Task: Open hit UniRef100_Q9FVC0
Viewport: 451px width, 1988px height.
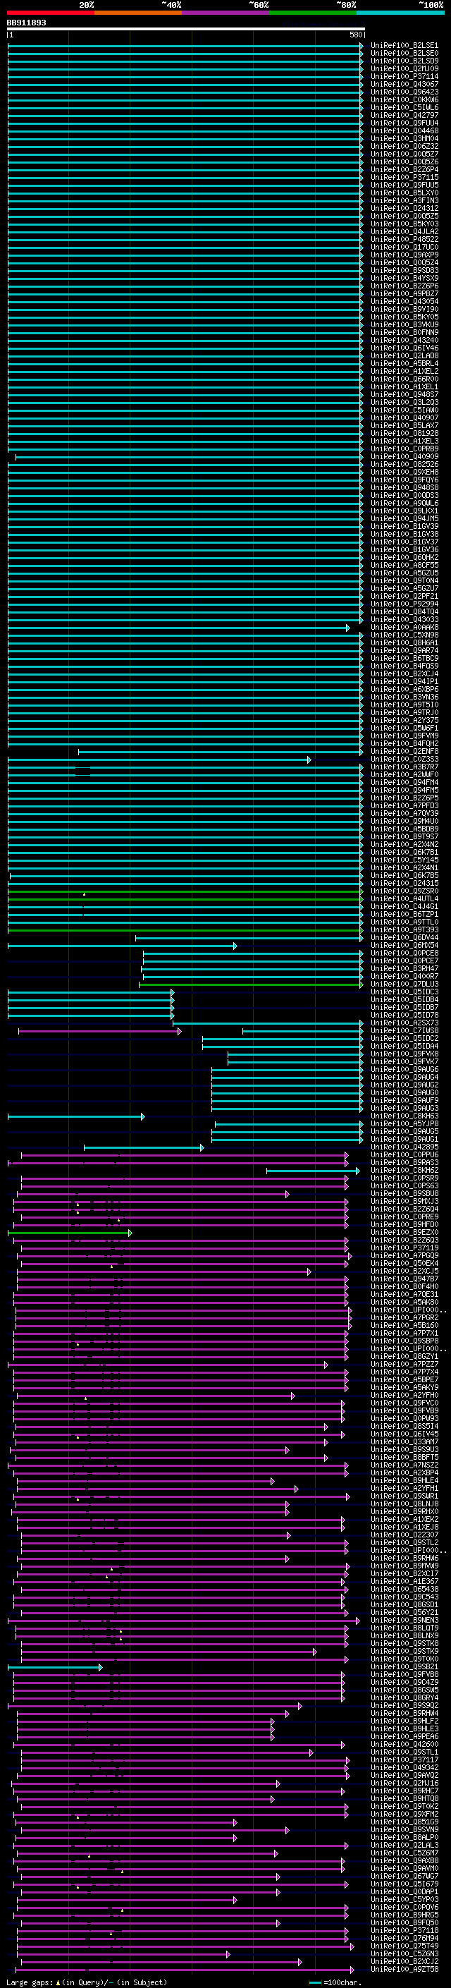Action: pos(404,1404)
